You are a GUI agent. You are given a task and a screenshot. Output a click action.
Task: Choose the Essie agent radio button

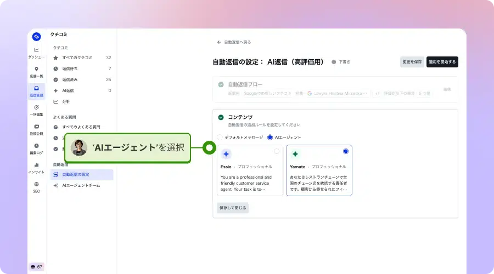click(276, 151)
